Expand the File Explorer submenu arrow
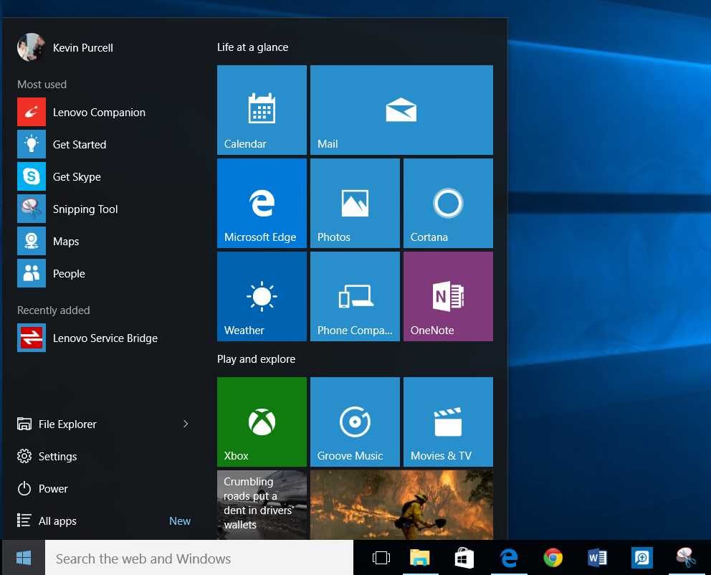Image resolution: width=711 pixels, height=575 pixels. [186, 424]
